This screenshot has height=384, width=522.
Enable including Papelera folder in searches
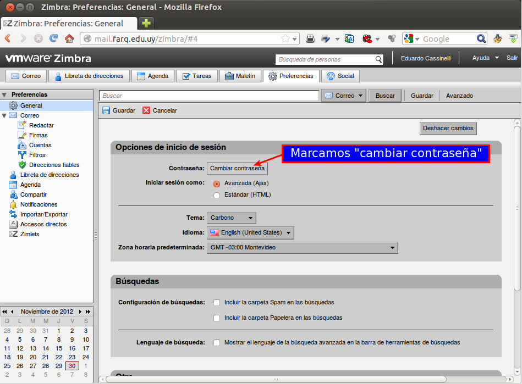[x=217, y=318]
